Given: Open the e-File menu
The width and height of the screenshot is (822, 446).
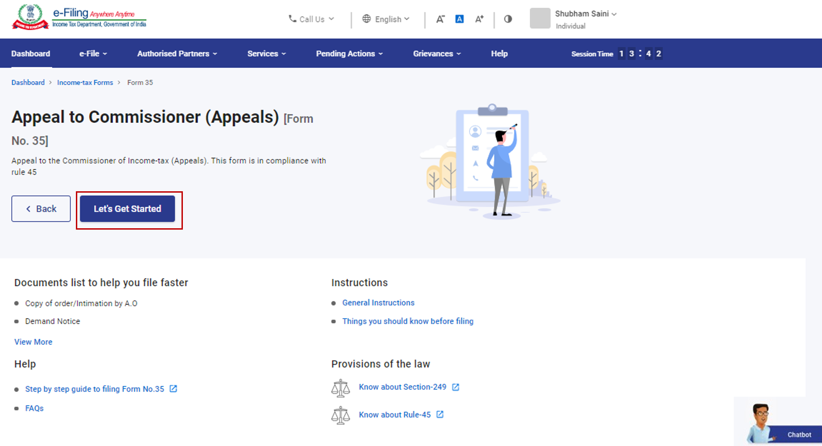Looking at the screenshot, I should [x=93, y=53].
